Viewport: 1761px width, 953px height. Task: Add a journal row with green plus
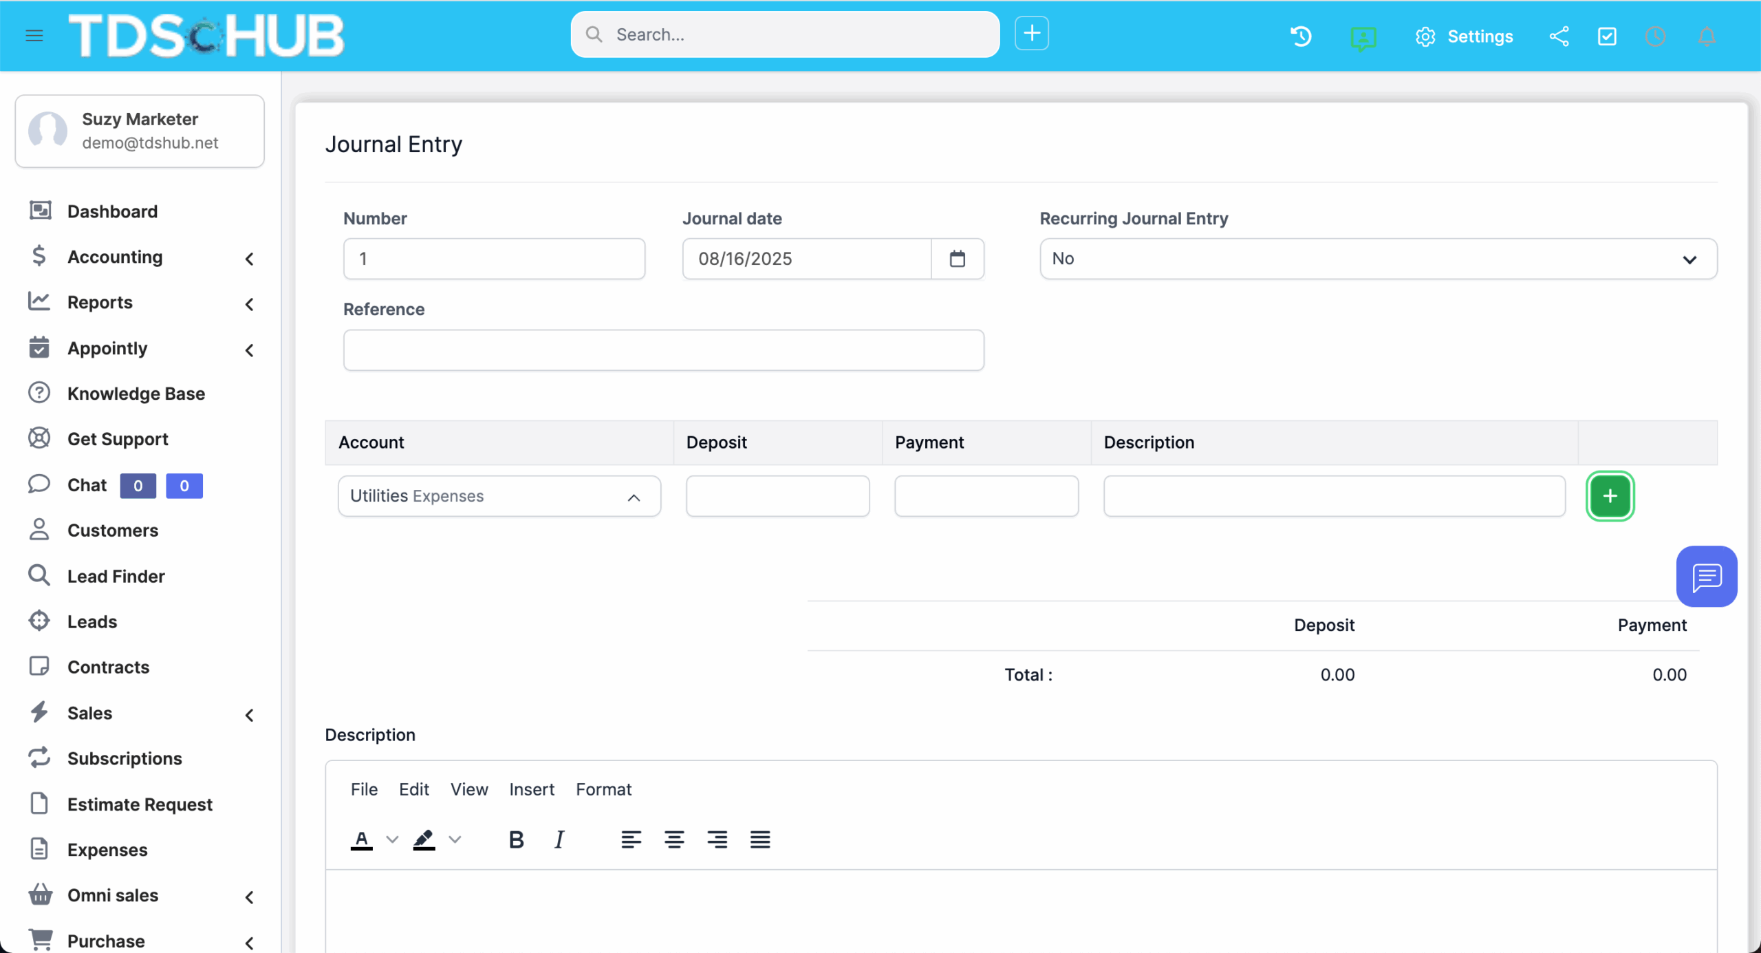[1610, 496]
